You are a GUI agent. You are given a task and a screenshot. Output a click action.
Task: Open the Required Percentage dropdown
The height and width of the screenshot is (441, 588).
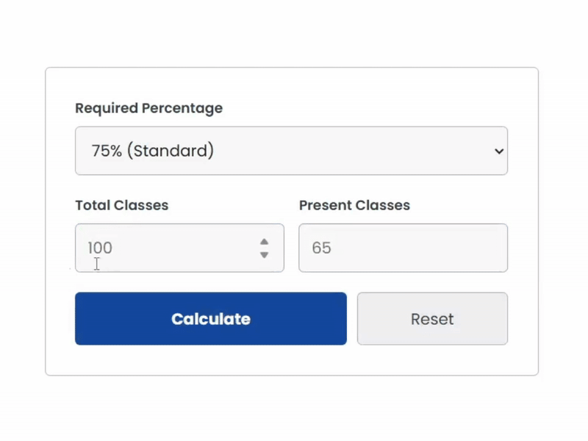click(x=291, y=151)
